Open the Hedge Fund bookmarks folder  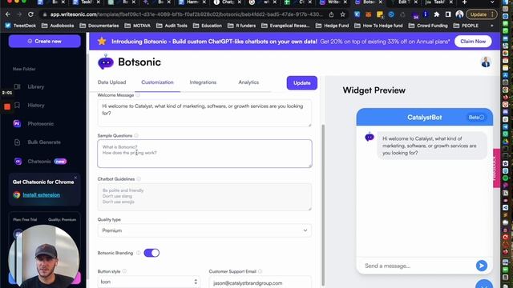[333, 26]
